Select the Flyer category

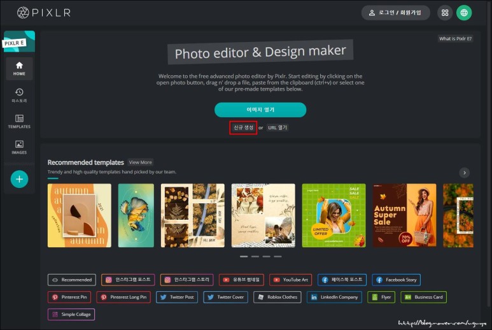click(x=381, y=297)
